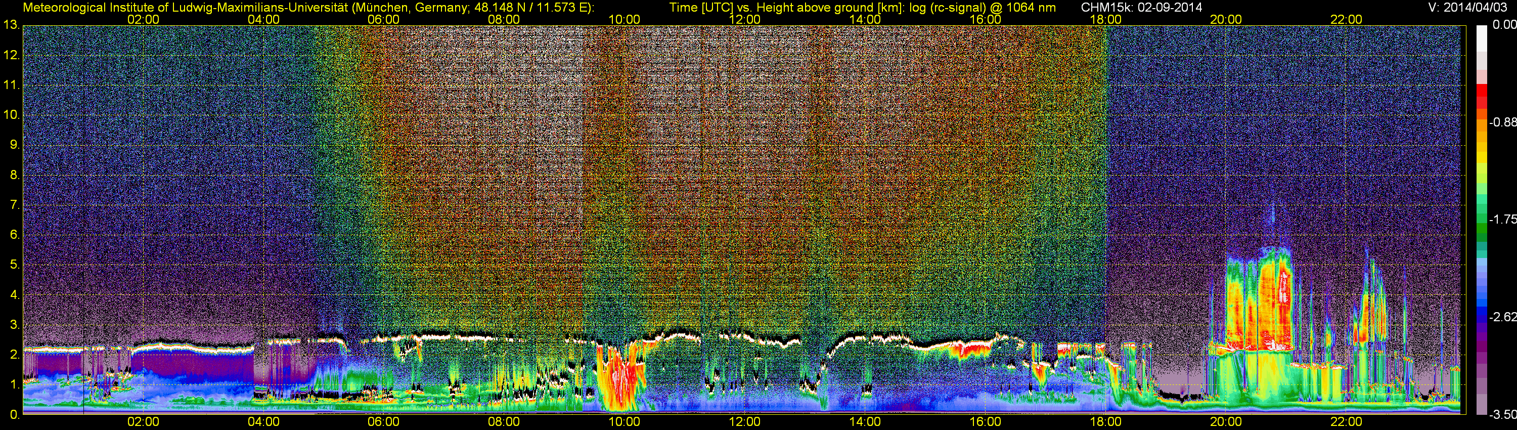
Task: Click "14:00" on the bottom time axis
Action: pyautogui.click(x=865, y=422)
